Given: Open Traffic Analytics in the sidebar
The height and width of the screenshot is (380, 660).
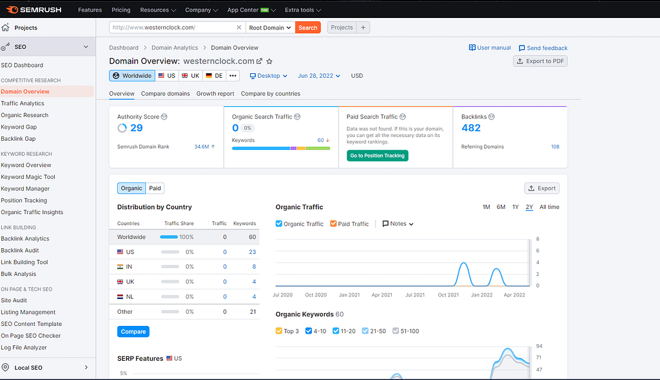Looking at the screenshot, I should pos(23,104).
